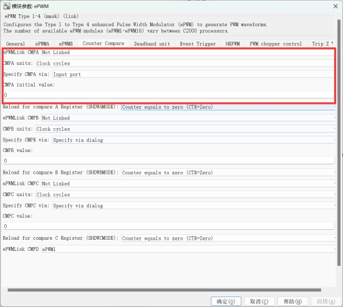The height and width of the screenshot is (307, 343).
Task: Click the 确定(O) confirm button
Action: pyautogui.click(x=226, y=301)
